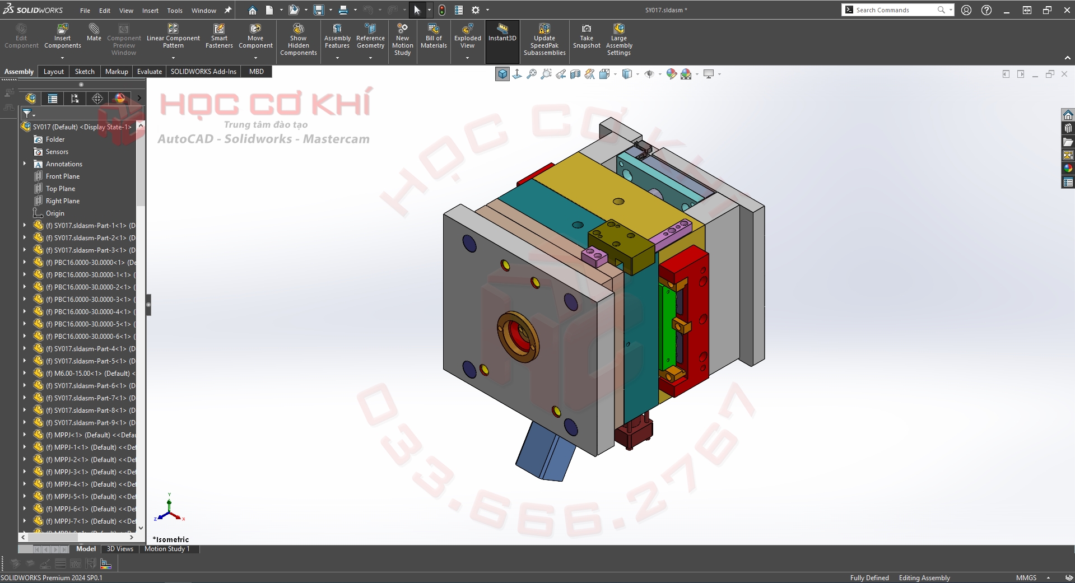Open the Motion Study 1 tab
The height and width of the screenshot is (583, 1075).
pyautogui.click(x=167, y=549)
